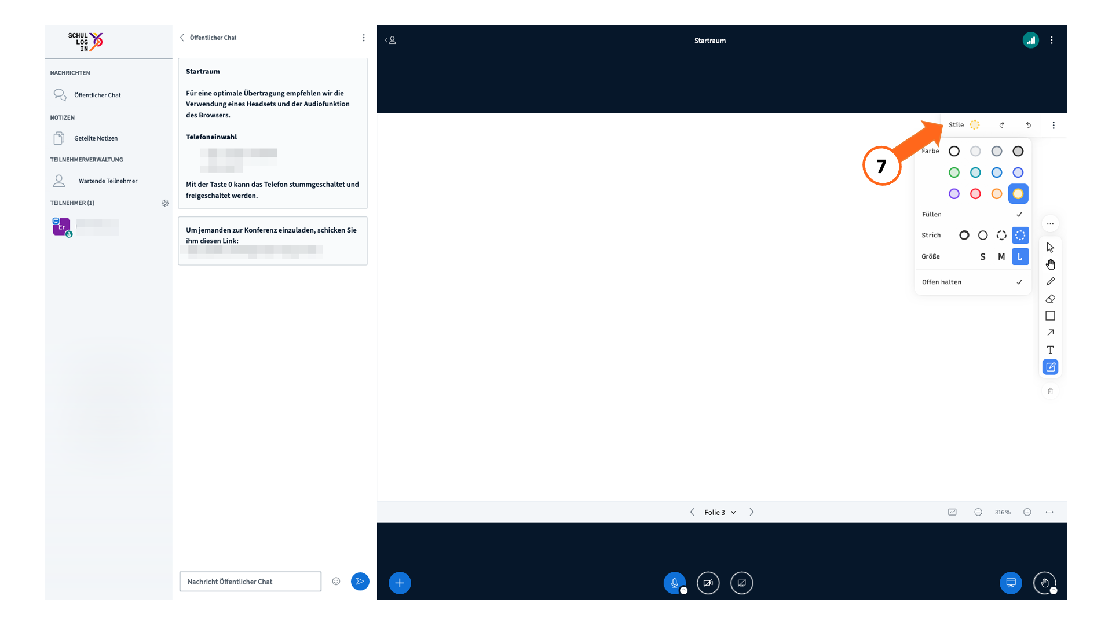Toggle the Füllen fill option
The image size is (1112, 625).
click(972, 215)
